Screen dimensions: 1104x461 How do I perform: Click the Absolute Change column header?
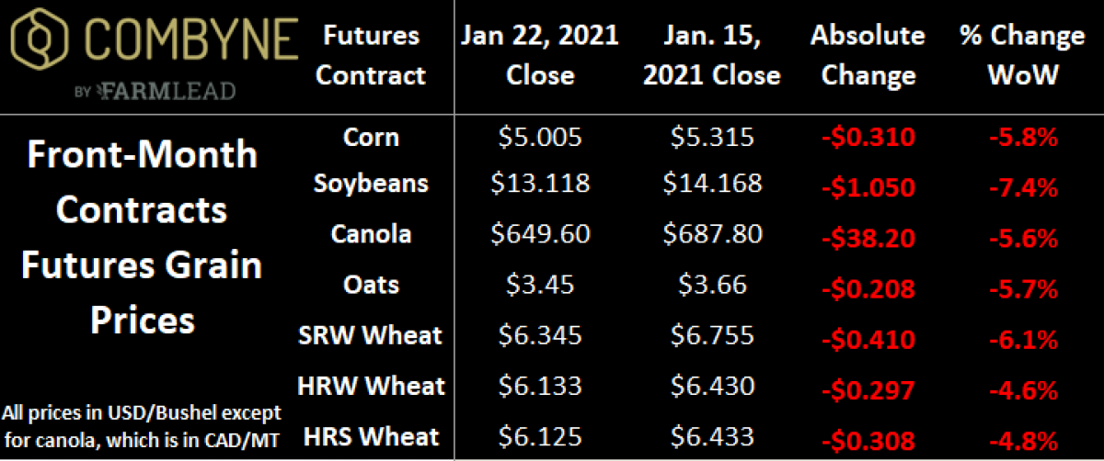[x=868, y=55]
